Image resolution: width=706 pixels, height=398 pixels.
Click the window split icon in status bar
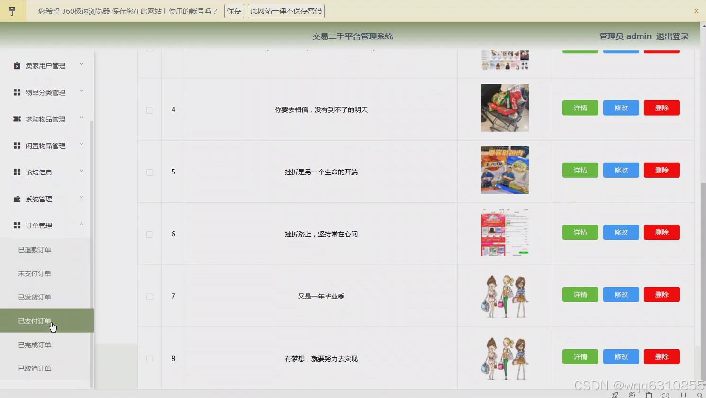(683, 395)
